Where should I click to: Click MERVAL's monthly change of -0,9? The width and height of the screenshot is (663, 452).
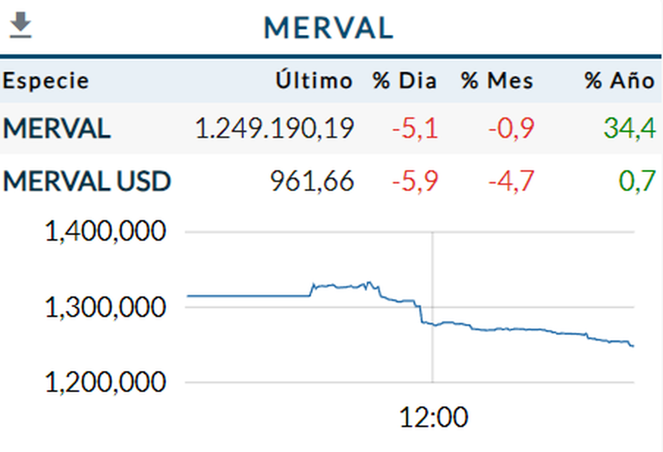(511, 129)
